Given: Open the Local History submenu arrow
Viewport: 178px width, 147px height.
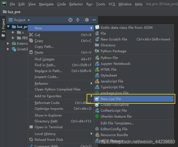Looking at the screenshot, I should (91, 134).
